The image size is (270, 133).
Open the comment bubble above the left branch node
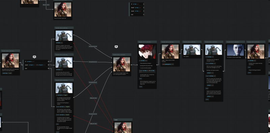(x=34, y=57)
